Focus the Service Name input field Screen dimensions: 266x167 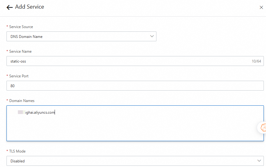123,61
